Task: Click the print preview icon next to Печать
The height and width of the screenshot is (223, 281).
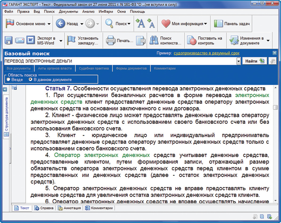Action: point(140,40)
